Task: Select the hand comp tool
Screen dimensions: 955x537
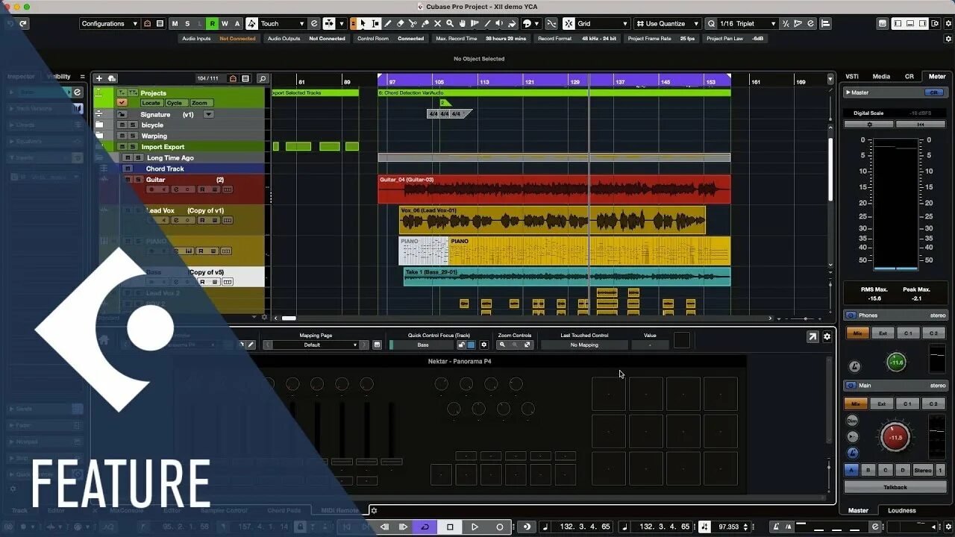Action: pos(463,24)
